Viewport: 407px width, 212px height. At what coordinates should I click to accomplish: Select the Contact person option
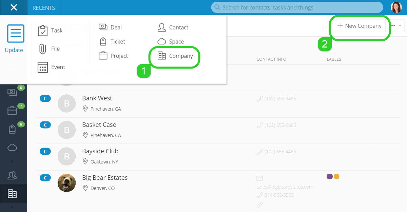click(x=173, y=27)
